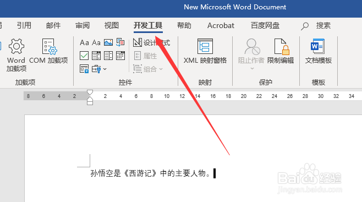Switch to the 引用 ribbon tab
Screen dimensions: 362x202
point(24,25)
